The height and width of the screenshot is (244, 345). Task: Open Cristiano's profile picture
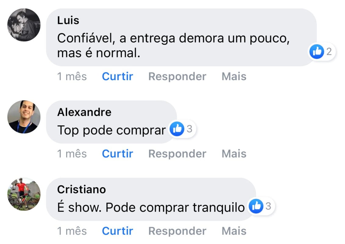tap(24, 194)
